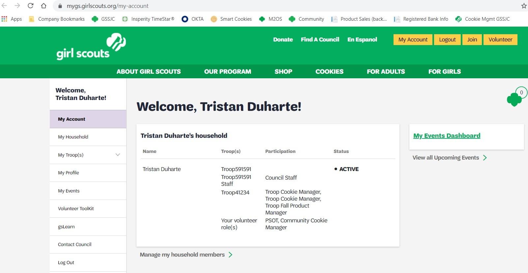
Task: Open the Shop menu
Action: (283, 71)
